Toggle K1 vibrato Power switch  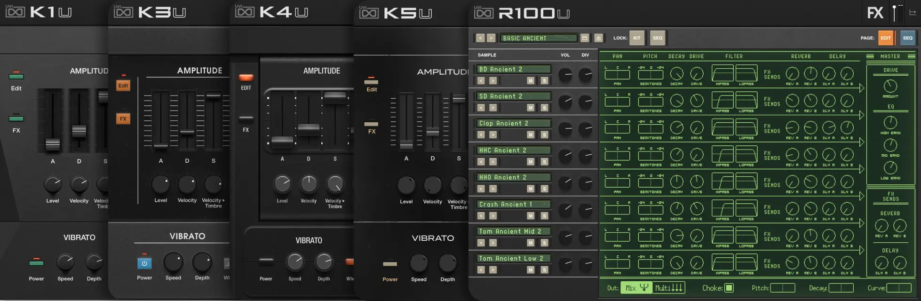[36, 263]
